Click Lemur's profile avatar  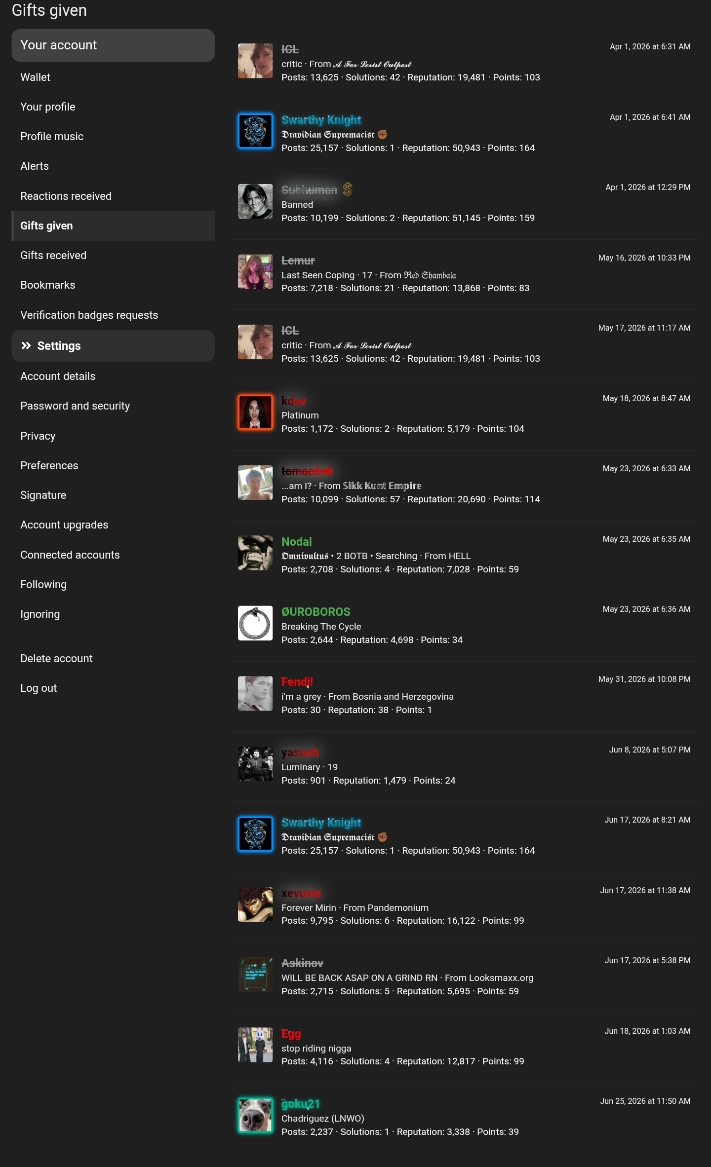[255, 272]
